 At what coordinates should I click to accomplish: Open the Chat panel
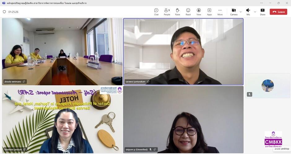(156, 12)
